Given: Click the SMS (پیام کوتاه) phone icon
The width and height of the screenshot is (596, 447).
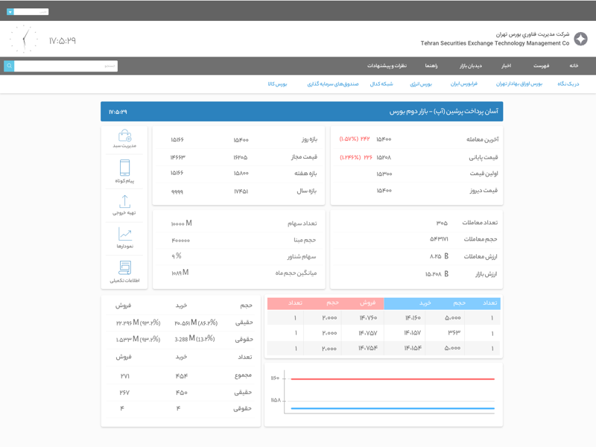Looking at the screenshot, I should 124,168.
